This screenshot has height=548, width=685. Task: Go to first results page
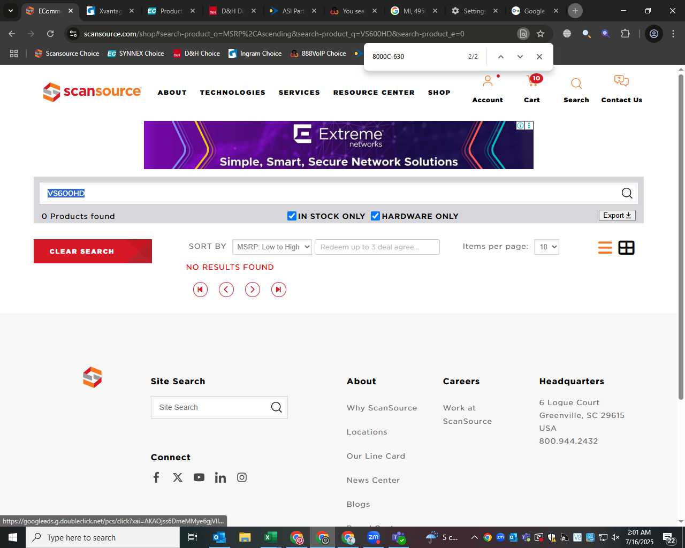[200, 290]
